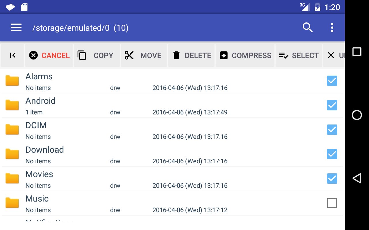Screen dimensions: 369x230
Task: Compress selected folders into archive
Action: [x=245, y=55]
